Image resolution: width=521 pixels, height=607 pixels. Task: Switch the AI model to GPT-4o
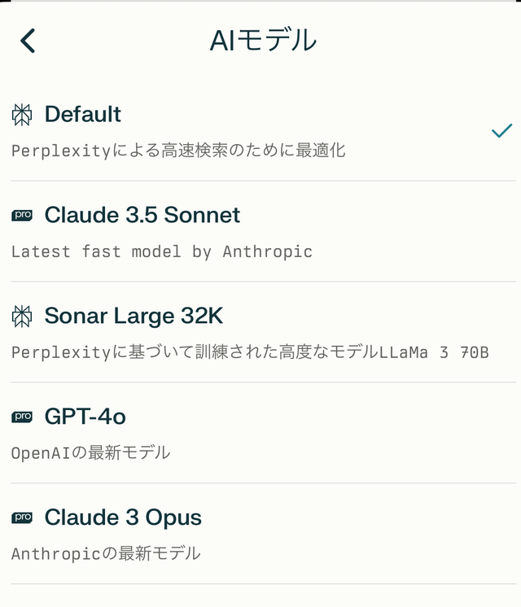coord(85,417)
